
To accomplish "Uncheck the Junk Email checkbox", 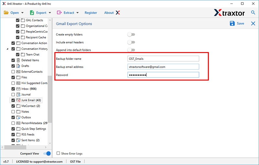I will point(13,100).
